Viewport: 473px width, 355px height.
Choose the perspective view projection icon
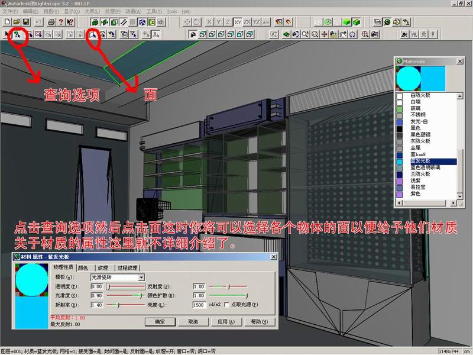193,34
